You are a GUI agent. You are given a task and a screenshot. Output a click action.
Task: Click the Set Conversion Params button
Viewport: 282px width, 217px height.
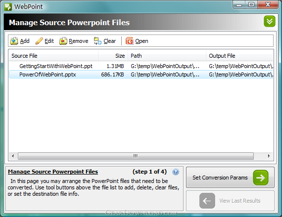pyautogui.click(x=230, y=178)
